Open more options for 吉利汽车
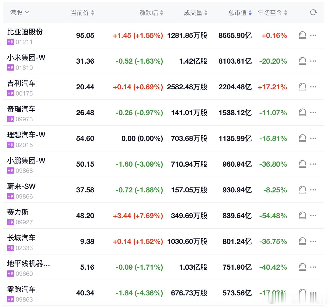The width and height of the screenshot is (330, 307). pos(313,87)
